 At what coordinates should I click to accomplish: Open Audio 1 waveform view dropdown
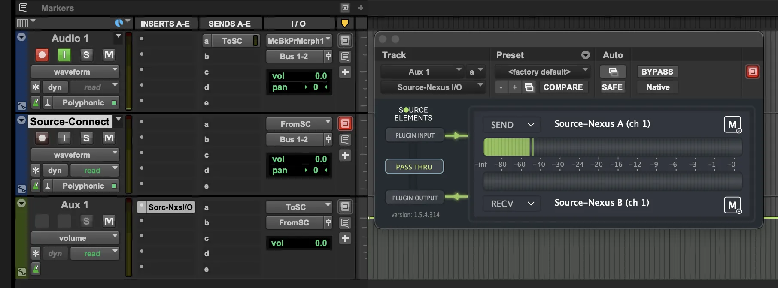(x=75, y=72)
